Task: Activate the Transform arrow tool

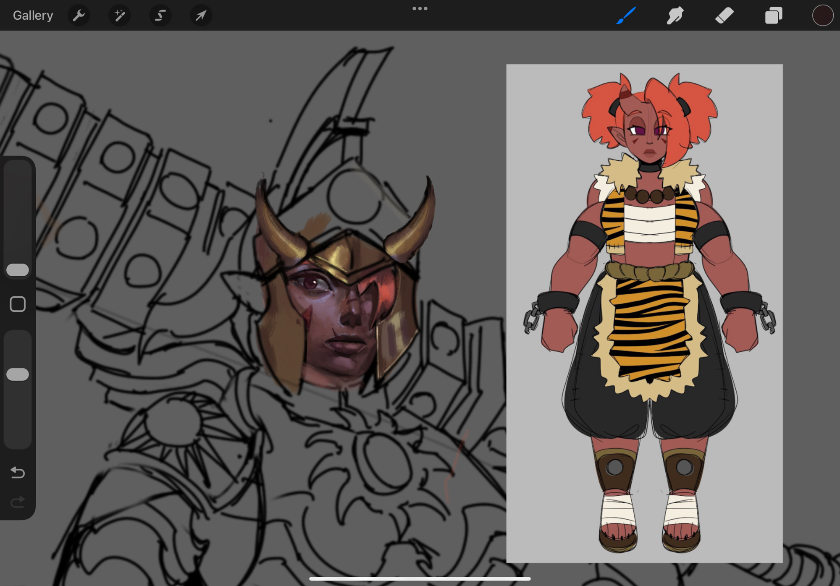Action: (x=201, y=16)
